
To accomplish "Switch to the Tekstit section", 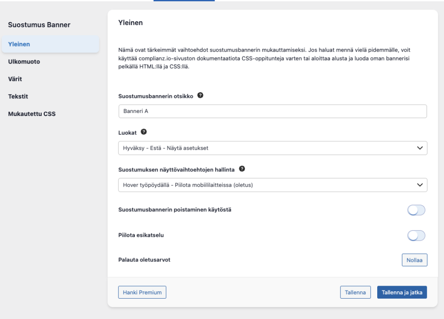I will (18, 97).
